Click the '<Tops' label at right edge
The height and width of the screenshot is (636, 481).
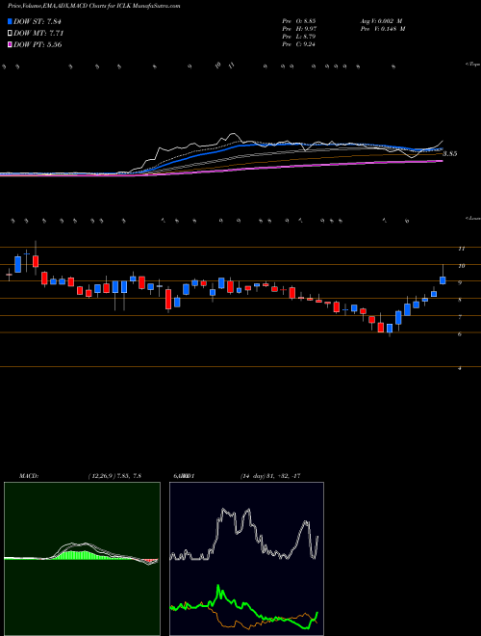tap(472, 65)
